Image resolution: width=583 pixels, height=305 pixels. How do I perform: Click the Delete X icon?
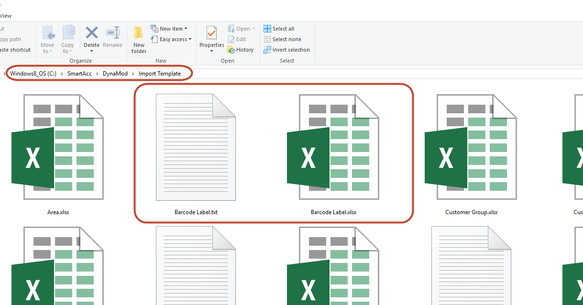pos(91,33)
